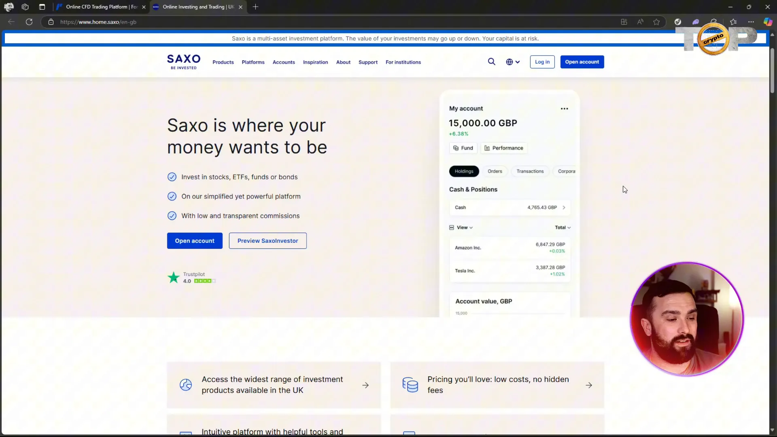The height and width of the screenshot is (437, 777).
Task: Expand the globe language selector dropdown
Action: [x=513, y=62]
